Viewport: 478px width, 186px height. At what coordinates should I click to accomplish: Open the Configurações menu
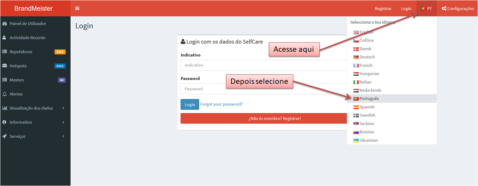coord(458,8)
